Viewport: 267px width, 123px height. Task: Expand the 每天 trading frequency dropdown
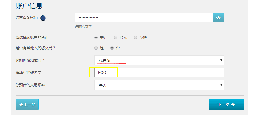tap(159, 85)
